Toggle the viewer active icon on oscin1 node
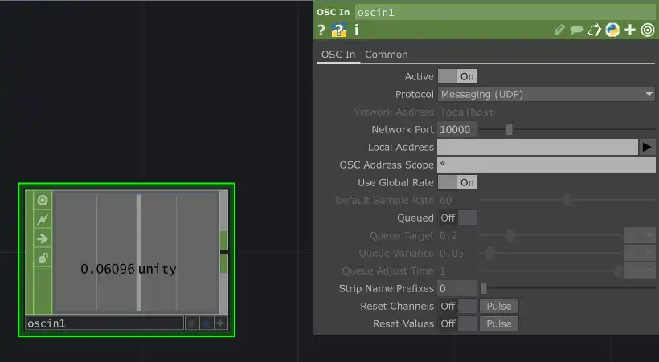659x362 pixels. [x=43, y=201]
